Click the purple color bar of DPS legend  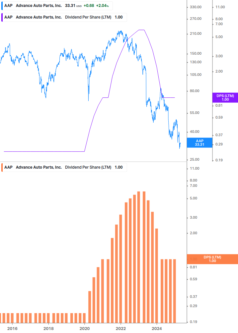coord(2,18)
